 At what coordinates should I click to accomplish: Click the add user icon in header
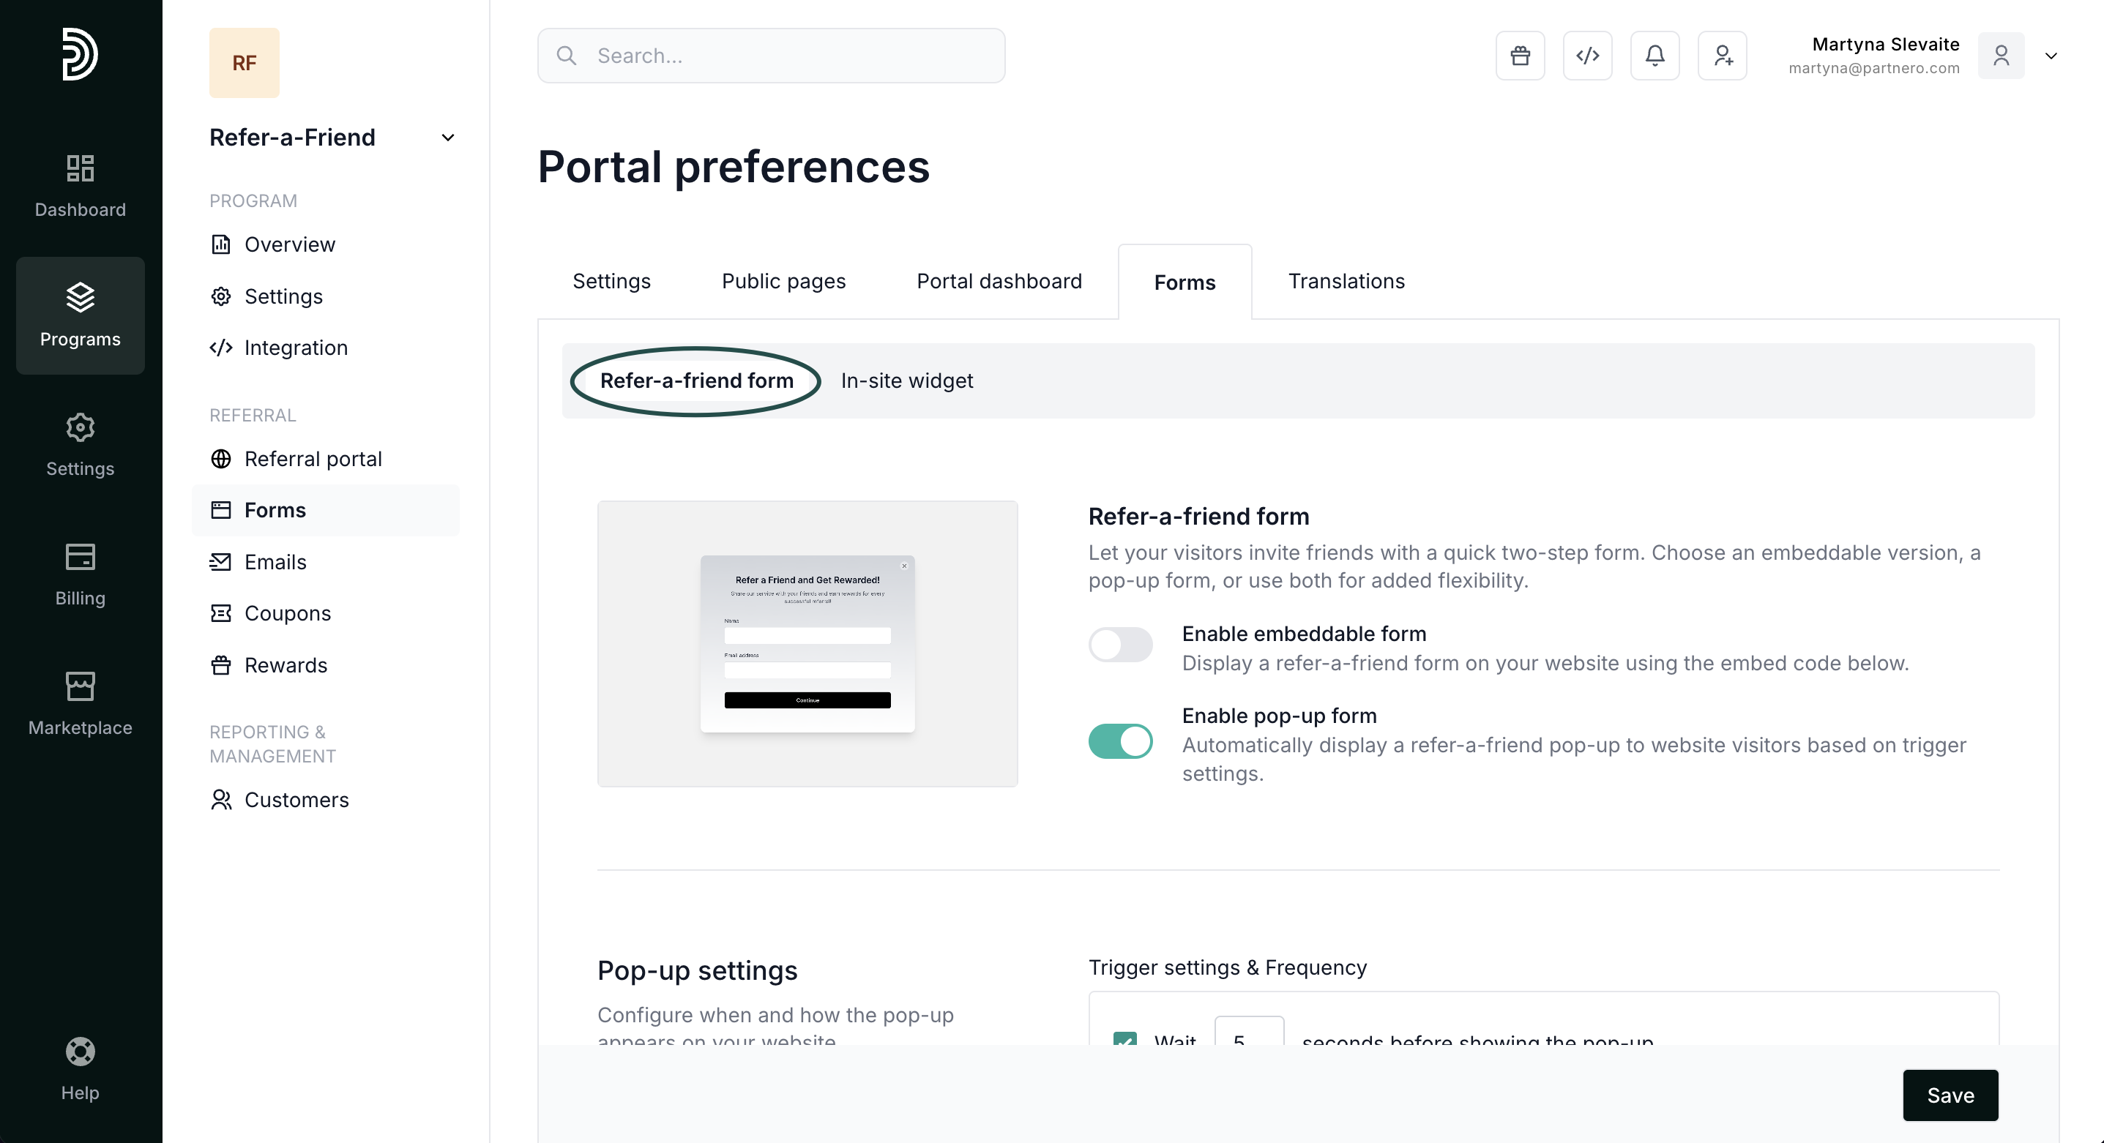pyautogui.click(x=1722, y=56)
